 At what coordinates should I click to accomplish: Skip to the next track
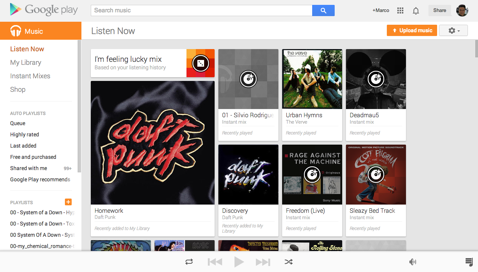coord(263,262)
